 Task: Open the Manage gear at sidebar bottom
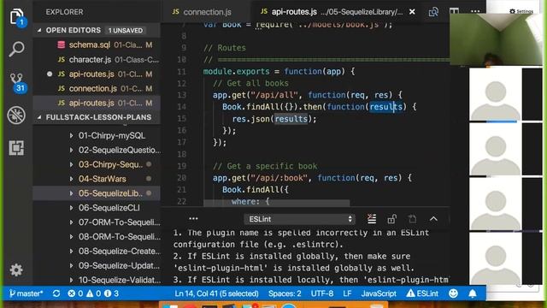pos(16,269)
